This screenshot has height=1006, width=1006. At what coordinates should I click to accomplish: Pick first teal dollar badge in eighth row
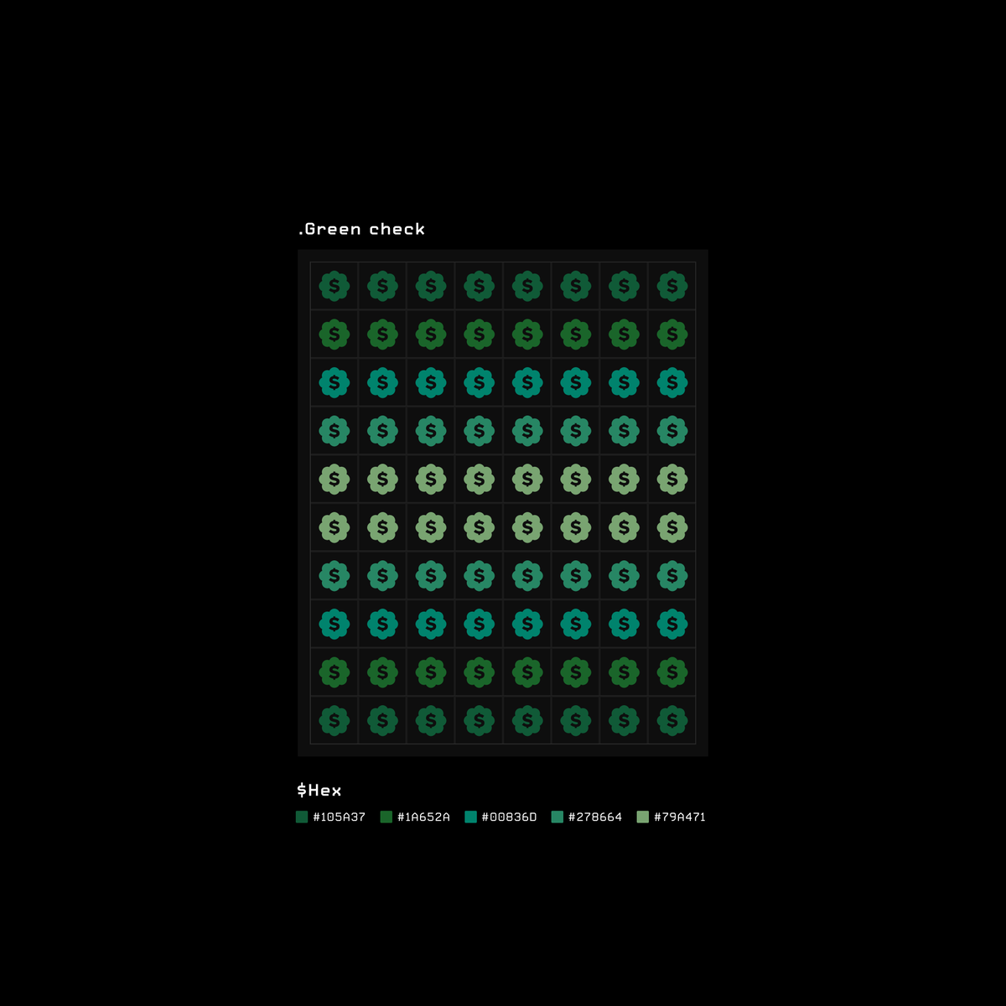[x=334, y=624]
